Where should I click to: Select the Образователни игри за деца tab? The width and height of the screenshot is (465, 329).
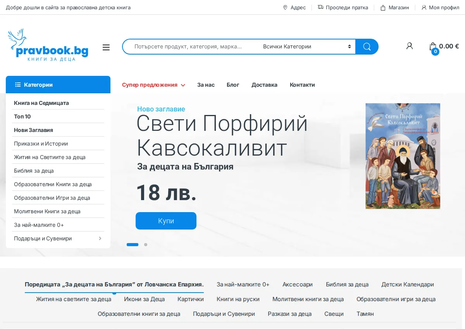pos(396,299)
